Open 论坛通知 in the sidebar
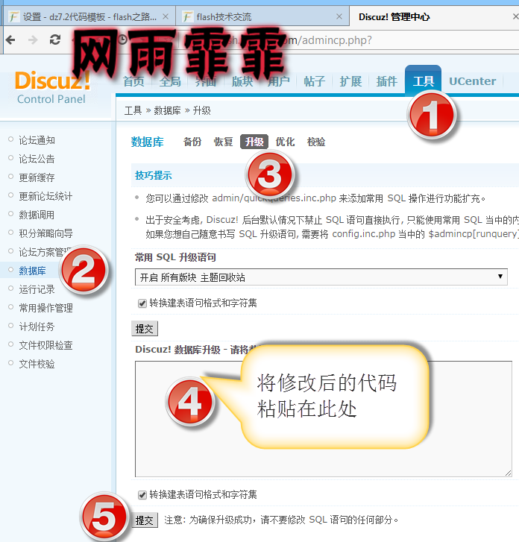Viewport: 519px width, 542px height. coord(37,140)
